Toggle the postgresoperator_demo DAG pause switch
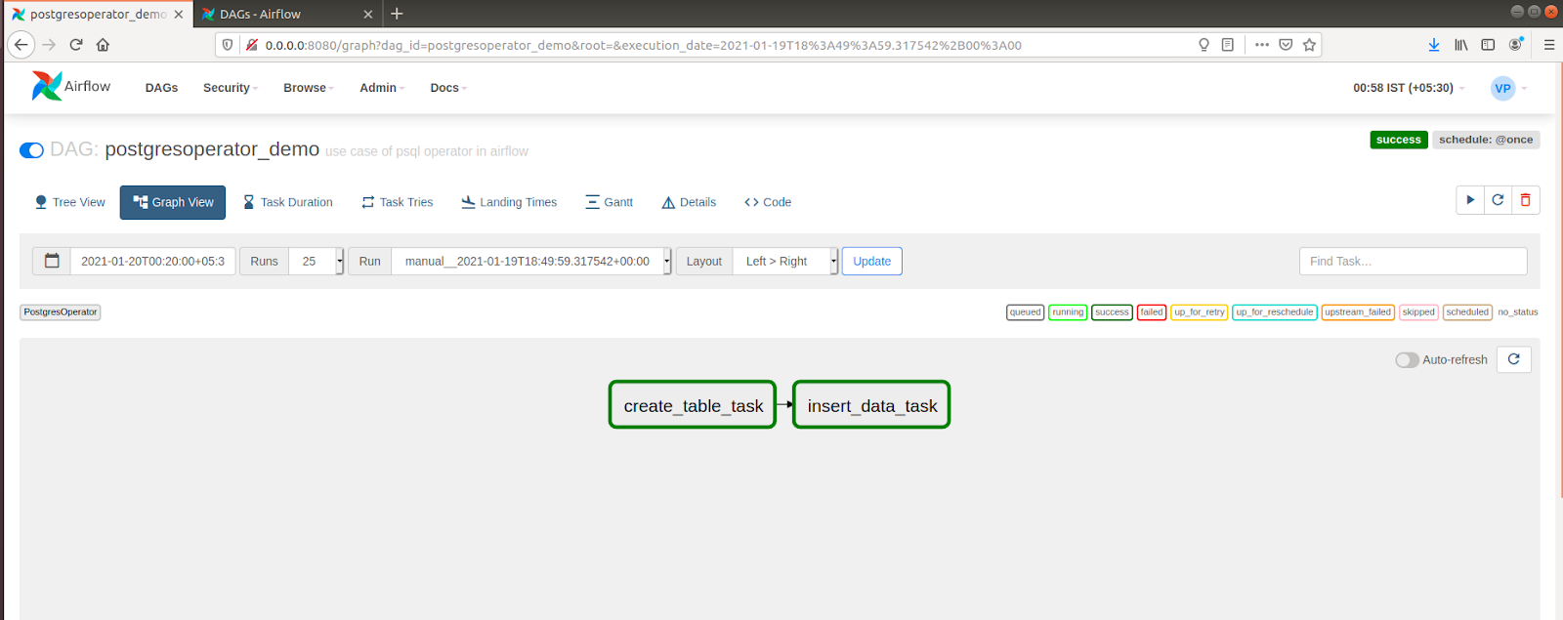1563x620 pixels. click(x=31, y=150)
